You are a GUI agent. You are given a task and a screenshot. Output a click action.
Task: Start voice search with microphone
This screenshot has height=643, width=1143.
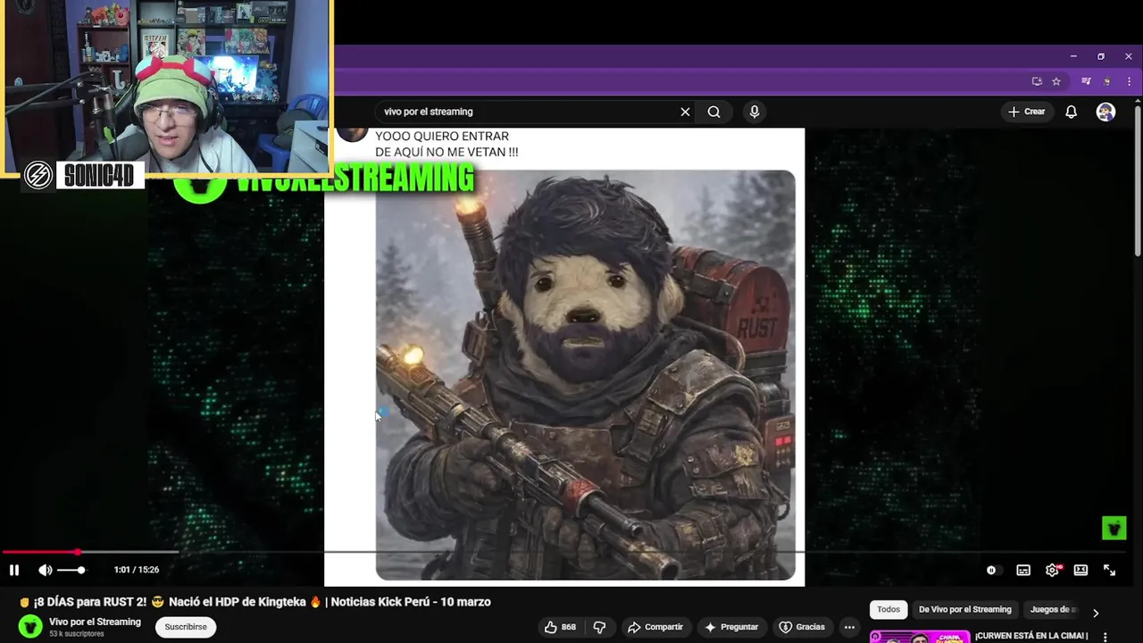[x=755, y=112]
